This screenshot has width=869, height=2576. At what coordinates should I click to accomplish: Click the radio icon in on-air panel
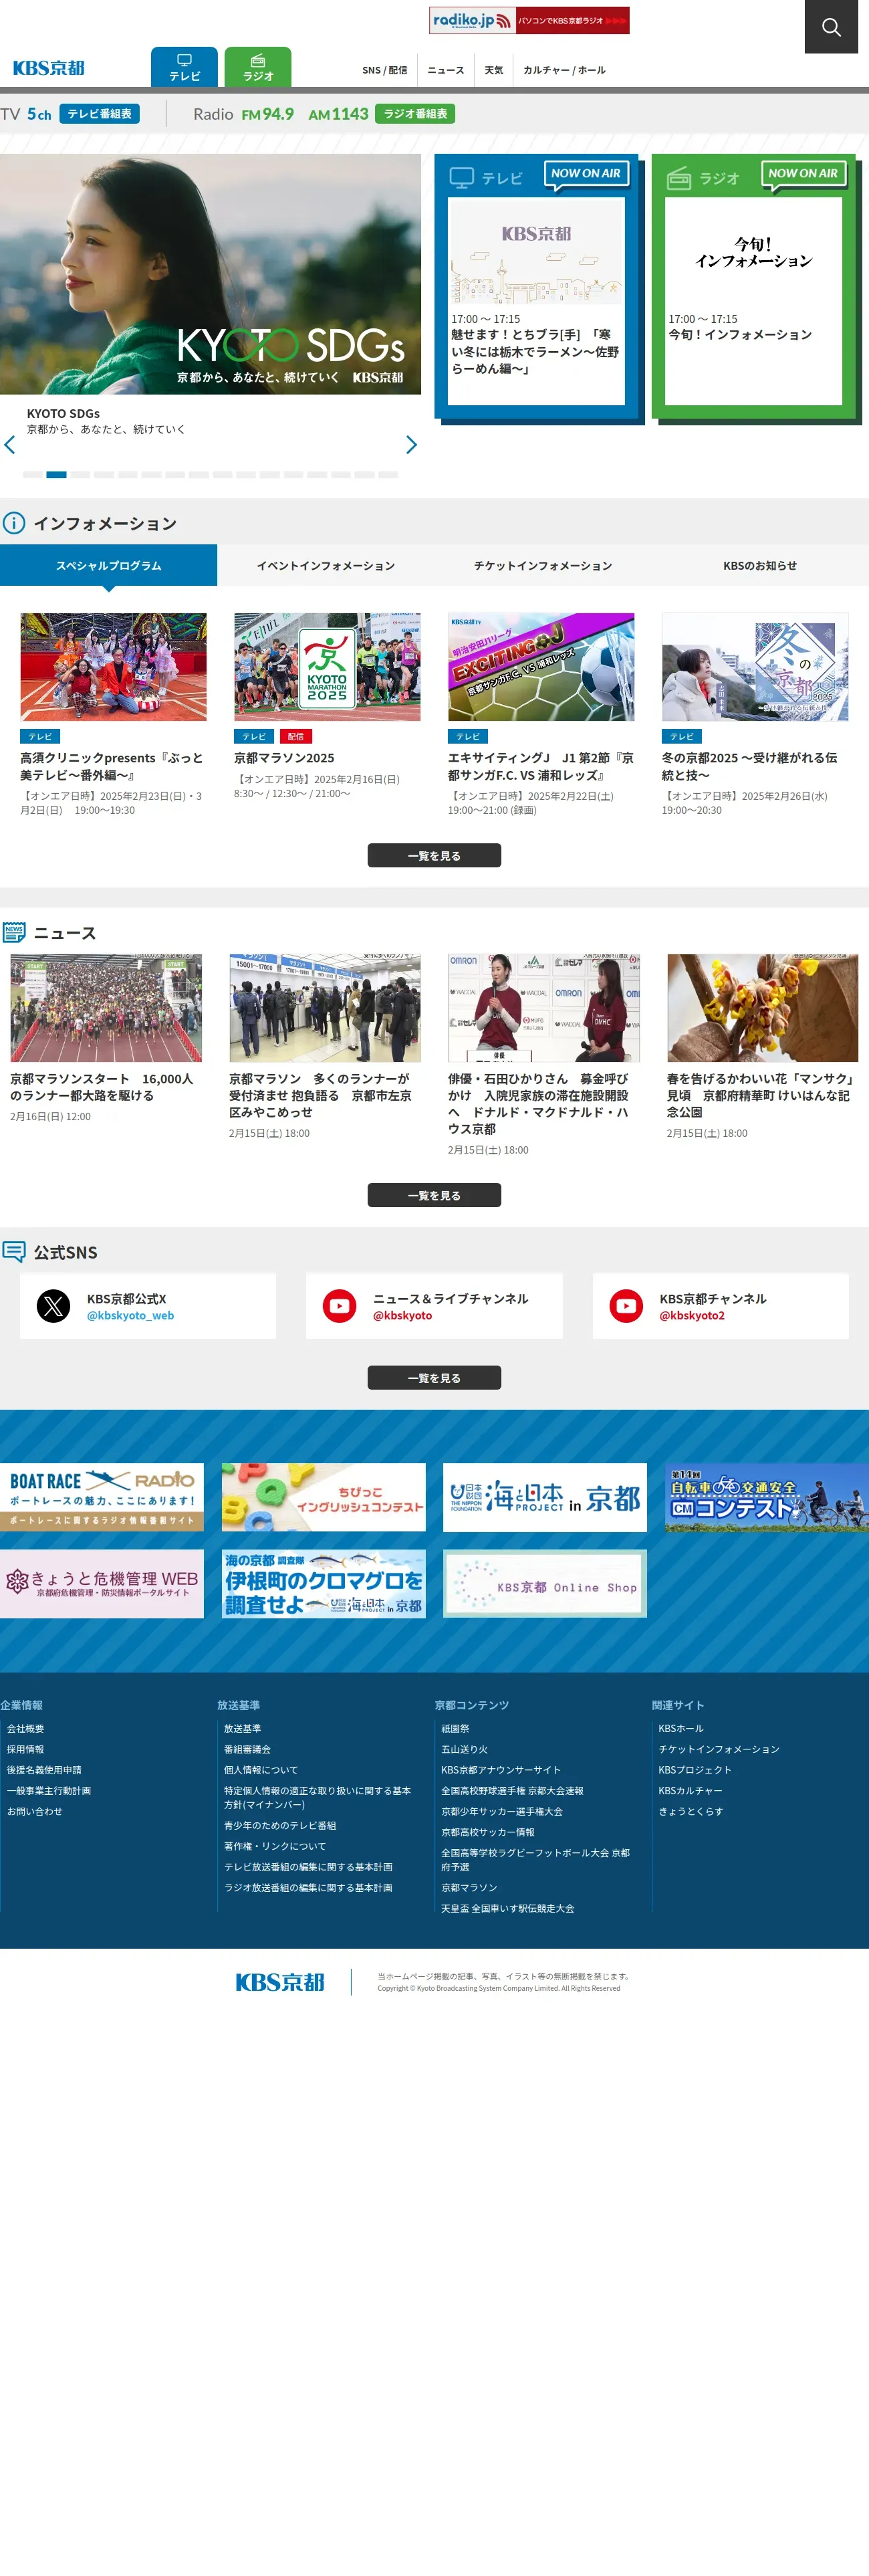coord(679,178)
